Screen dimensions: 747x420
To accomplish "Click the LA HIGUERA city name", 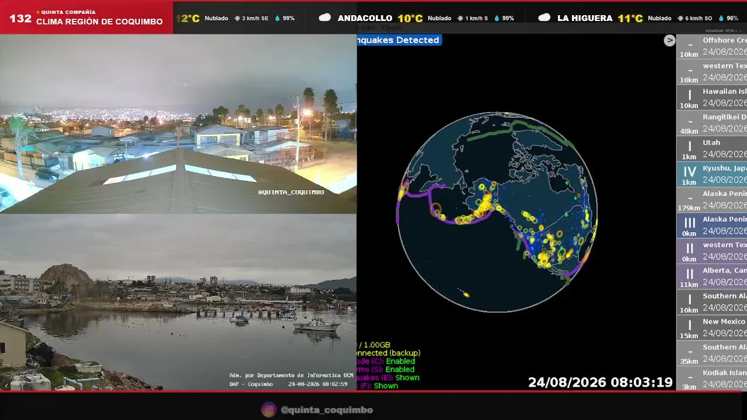I will [x=585, y=18].
